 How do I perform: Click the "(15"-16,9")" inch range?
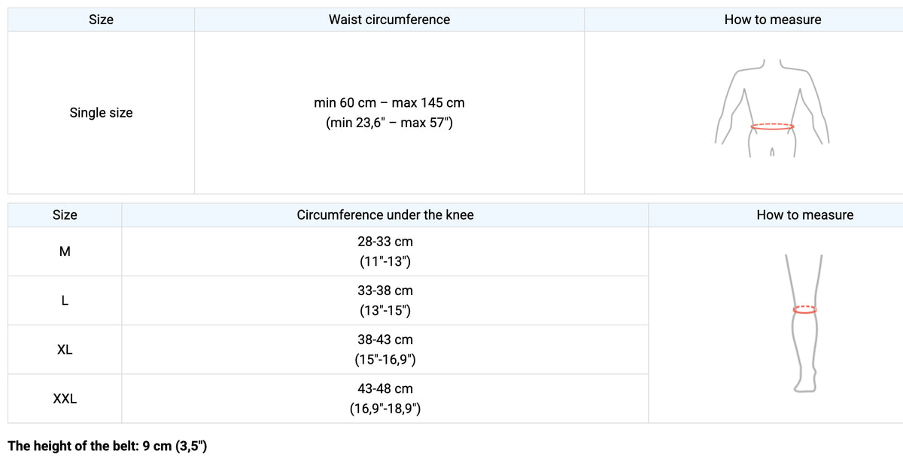385,360
